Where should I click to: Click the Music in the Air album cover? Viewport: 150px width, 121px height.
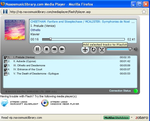pyautogui.click(x=15, y=30)
